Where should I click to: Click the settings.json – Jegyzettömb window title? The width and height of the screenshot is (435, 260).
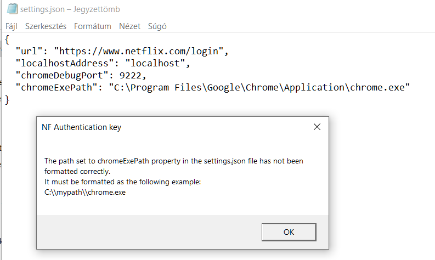click(70, 9)
